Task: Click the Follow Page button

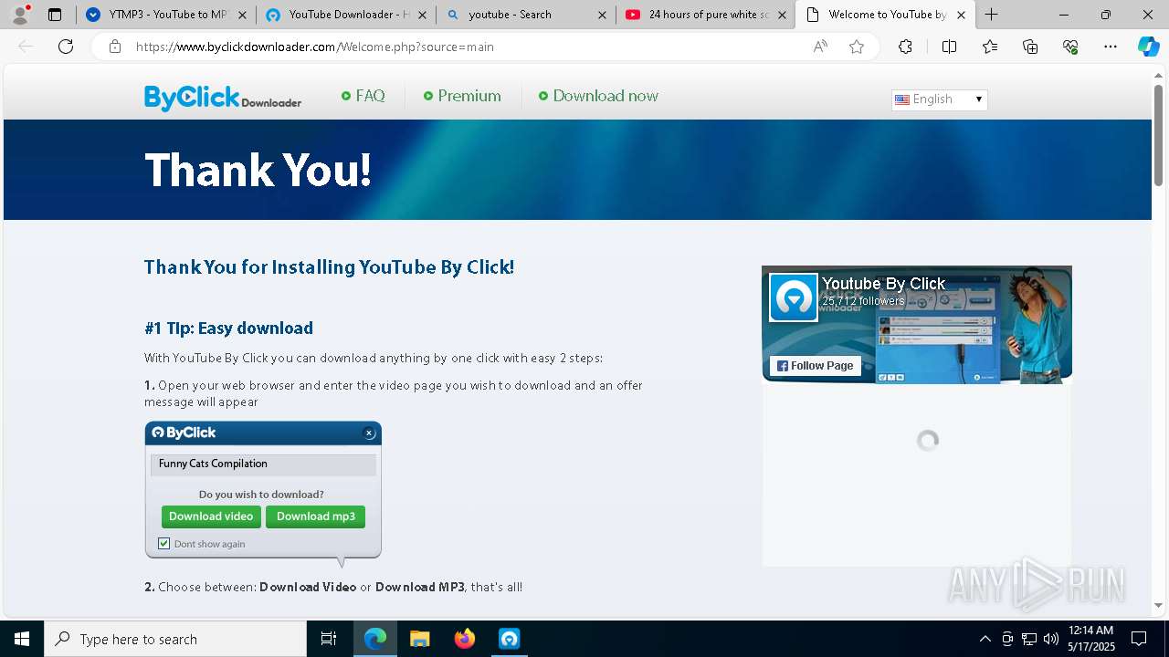Action: pos(815,366)
